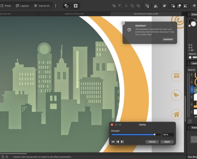The height and width of the screenshot is (159, 197).
Task: Switch to the Pixel studio
Action: coord(6,6)
